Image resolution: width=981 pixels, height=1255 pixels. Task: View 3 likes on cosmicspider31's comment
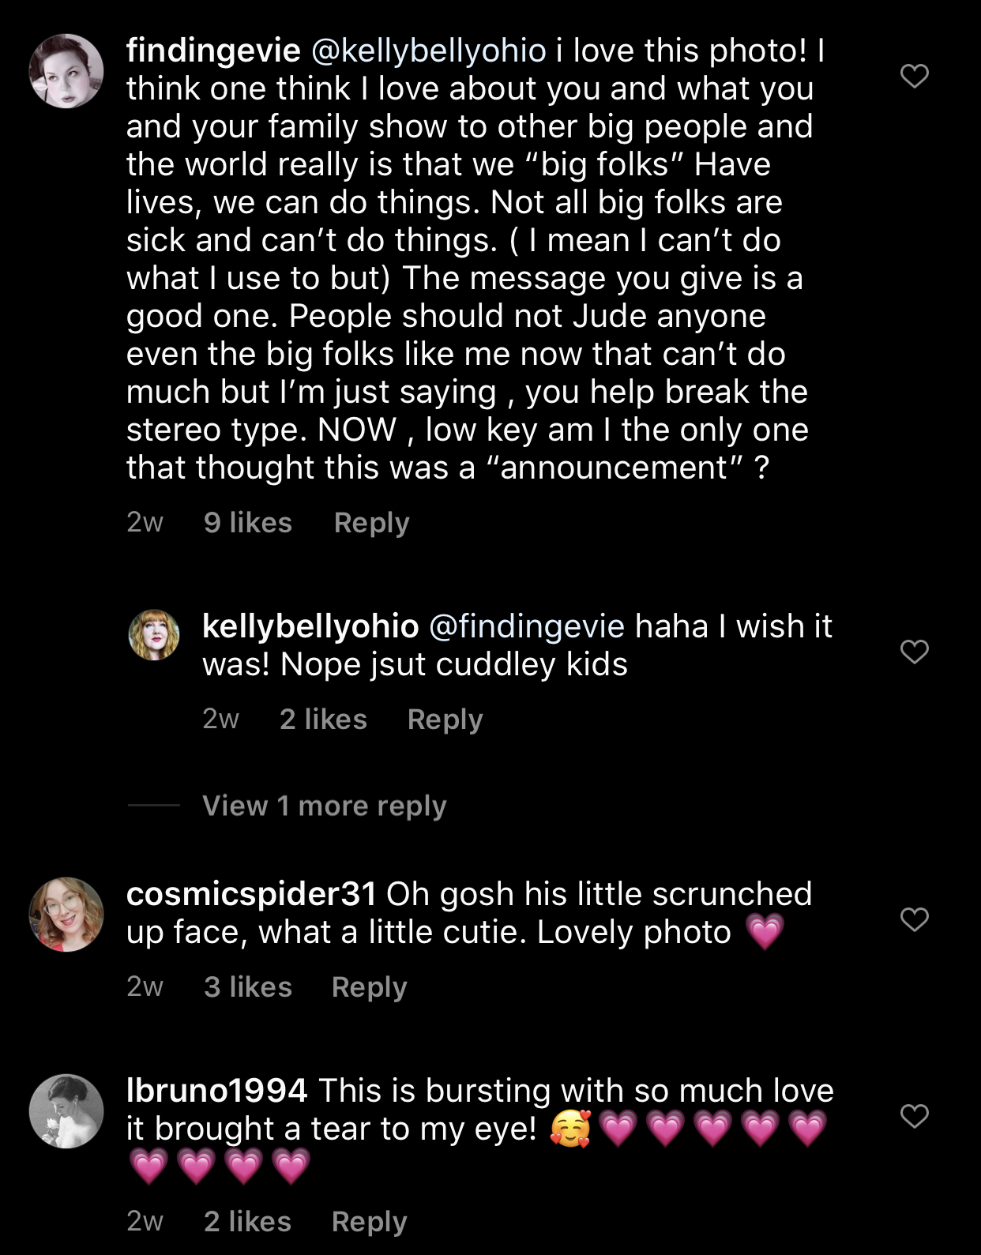point(248,987)
